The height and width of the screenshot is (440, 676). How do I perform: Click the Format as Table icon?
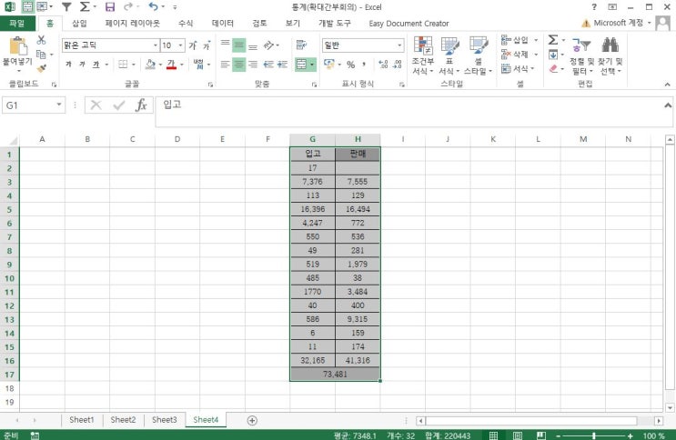(449, 45)
